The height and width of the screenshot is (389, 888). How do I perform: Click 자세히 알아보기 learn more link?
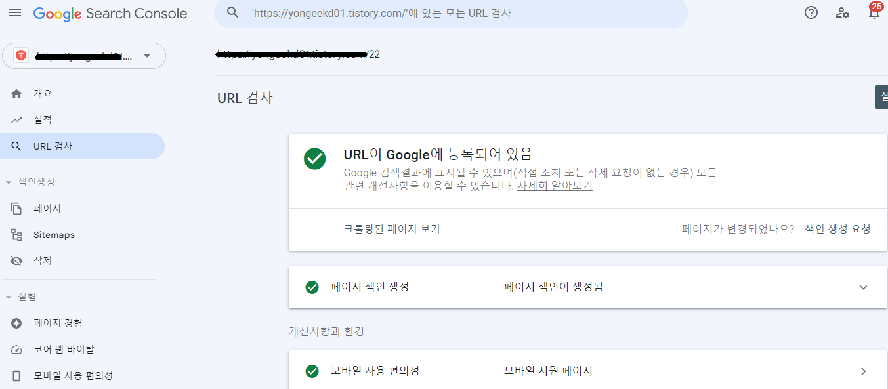coord(555,186)
